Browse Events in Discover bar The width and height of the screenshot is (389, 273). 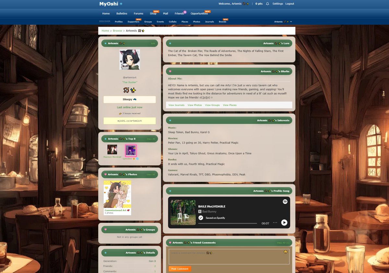(160, 22)
